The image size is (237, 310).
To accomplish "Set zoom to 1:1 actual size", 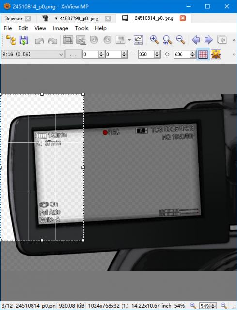I will [x=167, y=40].
